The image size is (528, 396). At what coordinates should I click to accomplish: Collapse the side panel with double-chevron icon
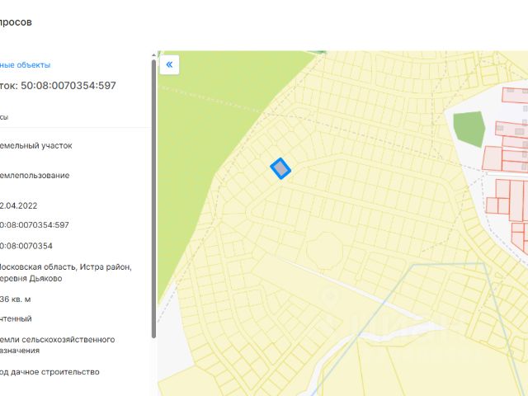point(169,64)
